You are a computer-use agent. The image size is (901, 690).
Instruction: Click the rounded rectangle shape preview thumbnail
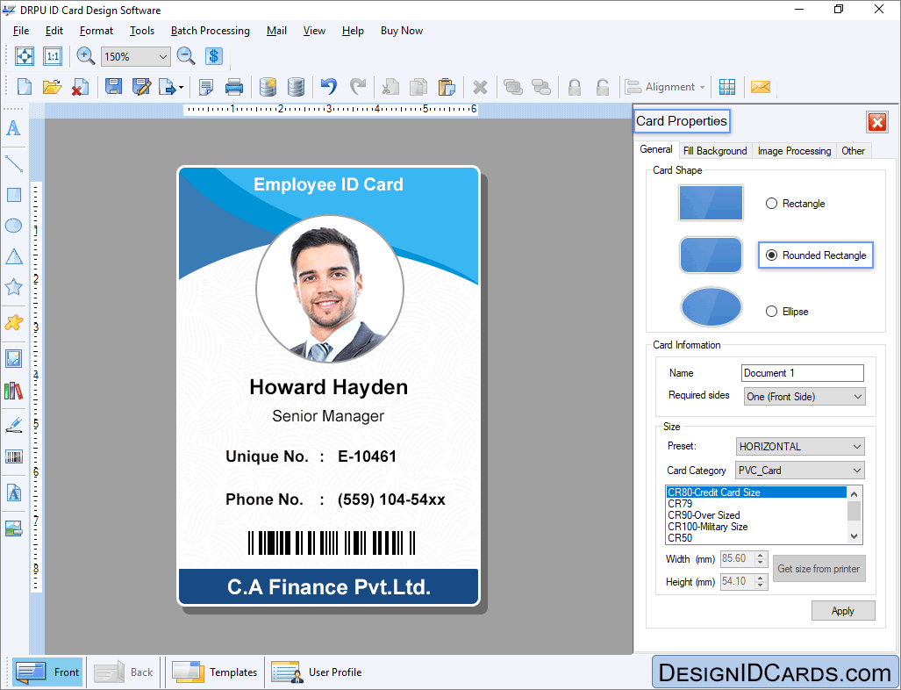tap(711, 255)
